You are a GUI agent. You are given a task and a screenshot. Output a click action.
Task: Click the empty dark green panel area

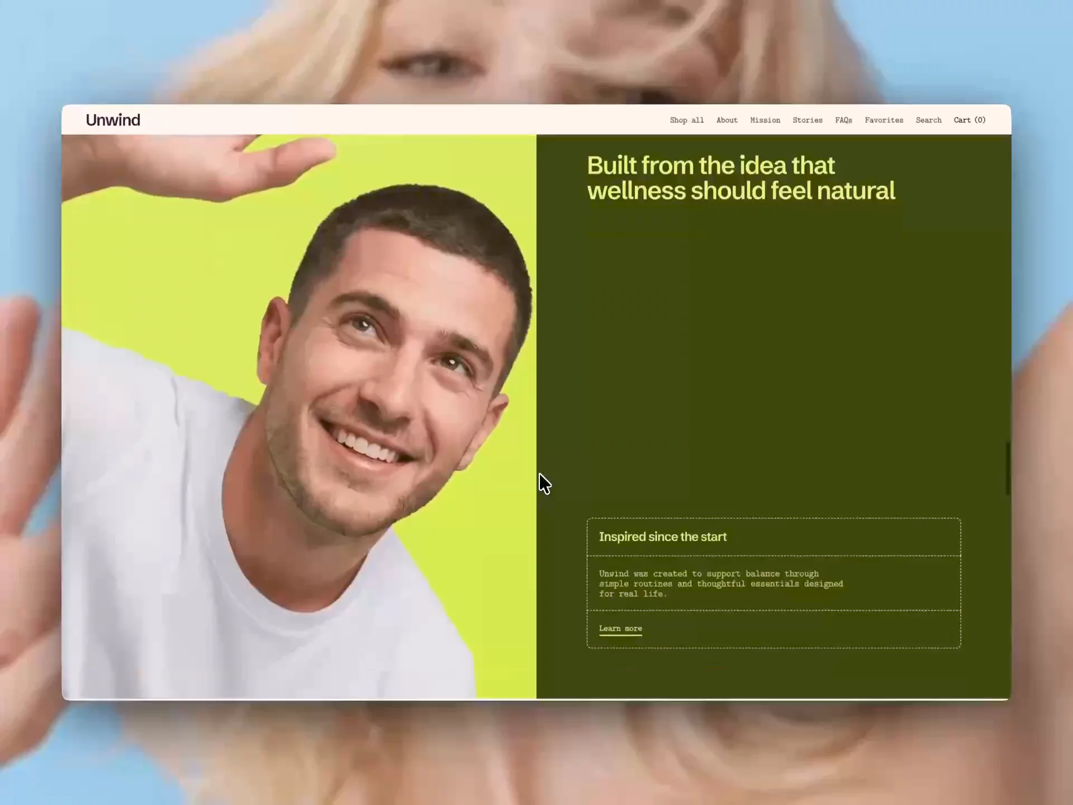(774, 358)
